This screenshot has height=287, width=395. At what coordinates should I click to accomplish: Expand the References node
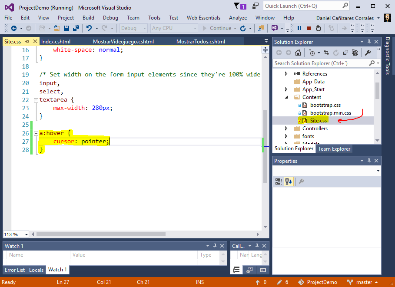tap(286, 74)
